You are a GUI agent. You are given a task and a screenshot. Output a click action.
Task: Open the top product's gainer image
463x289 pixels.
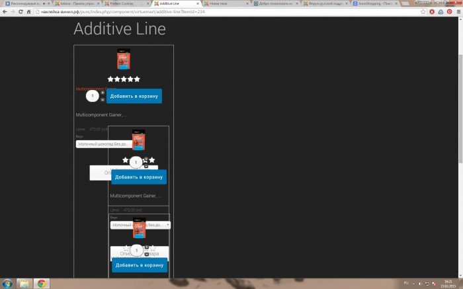pos(124,59)
